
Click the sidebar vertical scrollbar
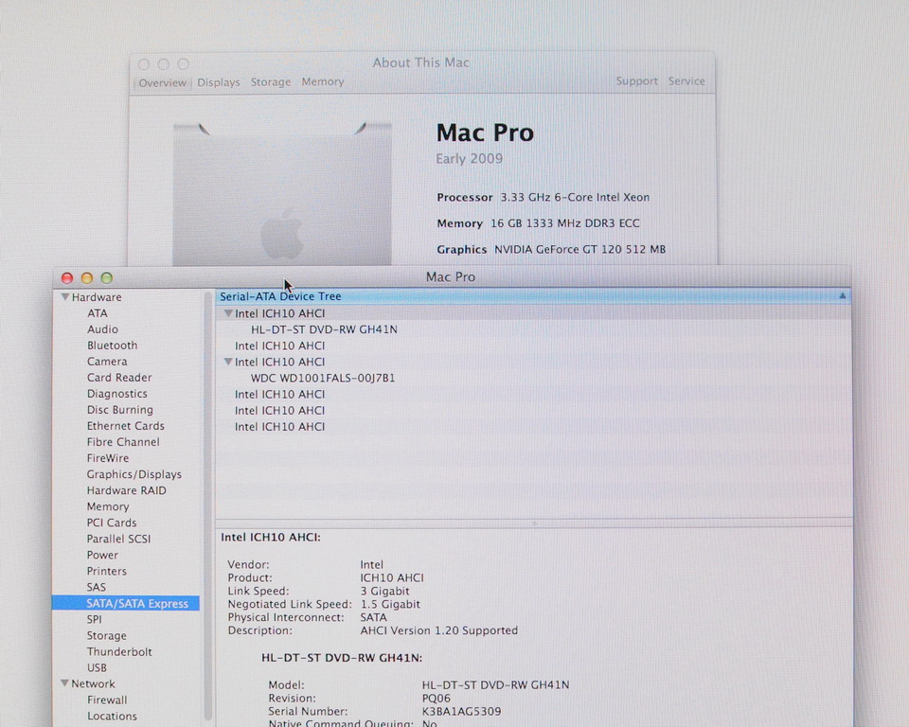(x=207, y=505)
